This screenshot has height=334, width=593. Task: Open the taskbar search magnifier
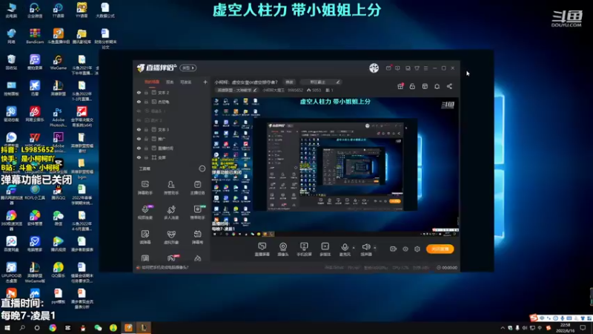(x=22, y=328)
